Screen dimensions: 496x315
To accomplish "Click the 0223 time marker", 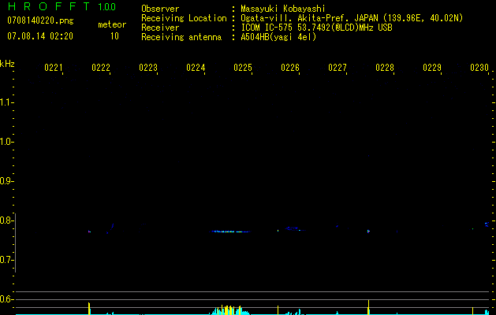I will click(148, 68).
